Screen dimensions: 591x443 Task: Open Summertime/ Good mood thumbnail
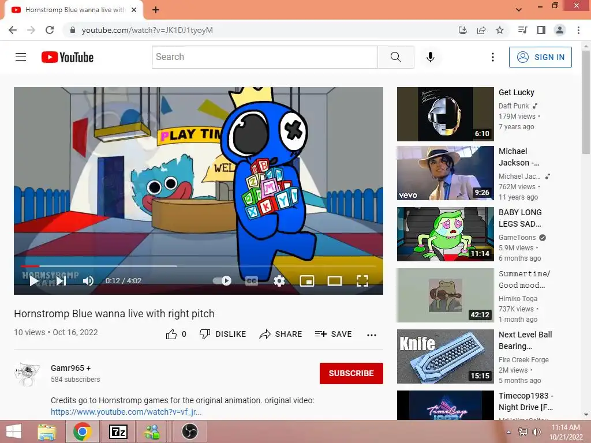pyautogui.click(x=446, y=295)
